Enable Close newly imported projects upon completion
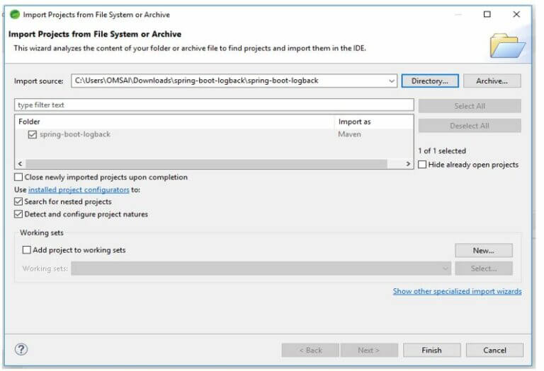Image resolution: width=544 pixels, height=371 pixels. pos(18,177)
